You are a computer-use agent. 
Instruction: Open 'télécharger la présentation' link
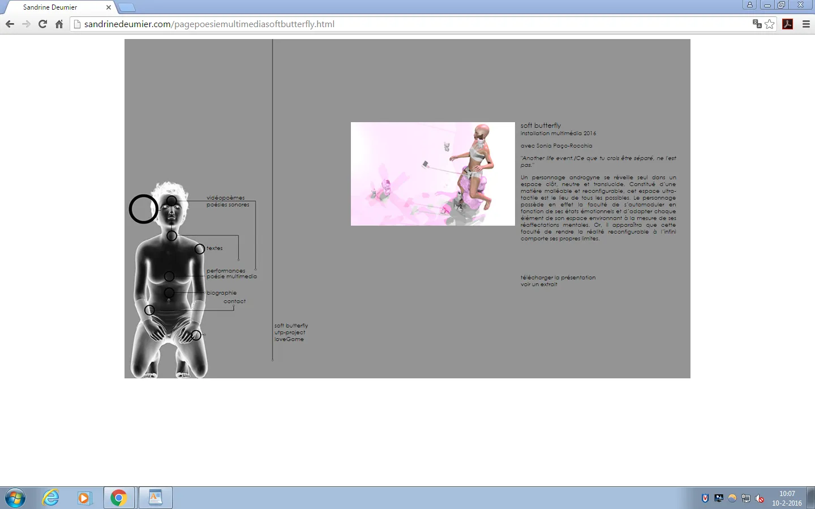point(557,278)
